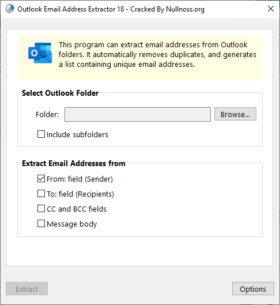Uncheck the From: field (Sender) box
The width and height of the screenshot is (280, 305).
pos(41,179)
